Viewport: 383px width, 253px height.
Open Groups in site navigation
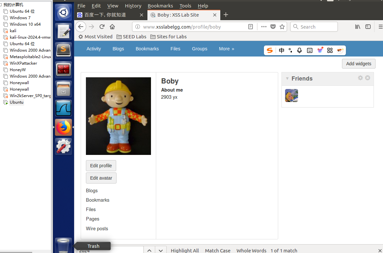[199, 49]
